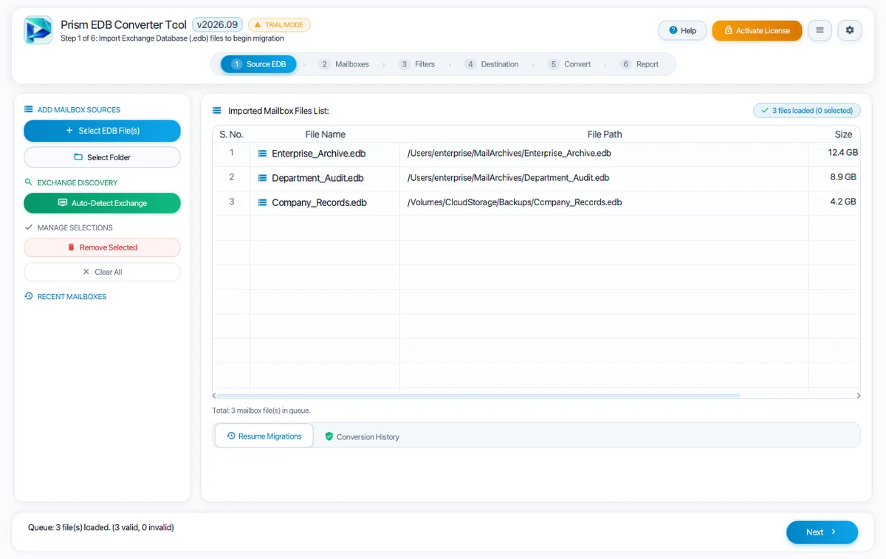Viewport: 886px width, 559px height.
Task: Go to step 1 Source EDB
Action: (258, 64)
